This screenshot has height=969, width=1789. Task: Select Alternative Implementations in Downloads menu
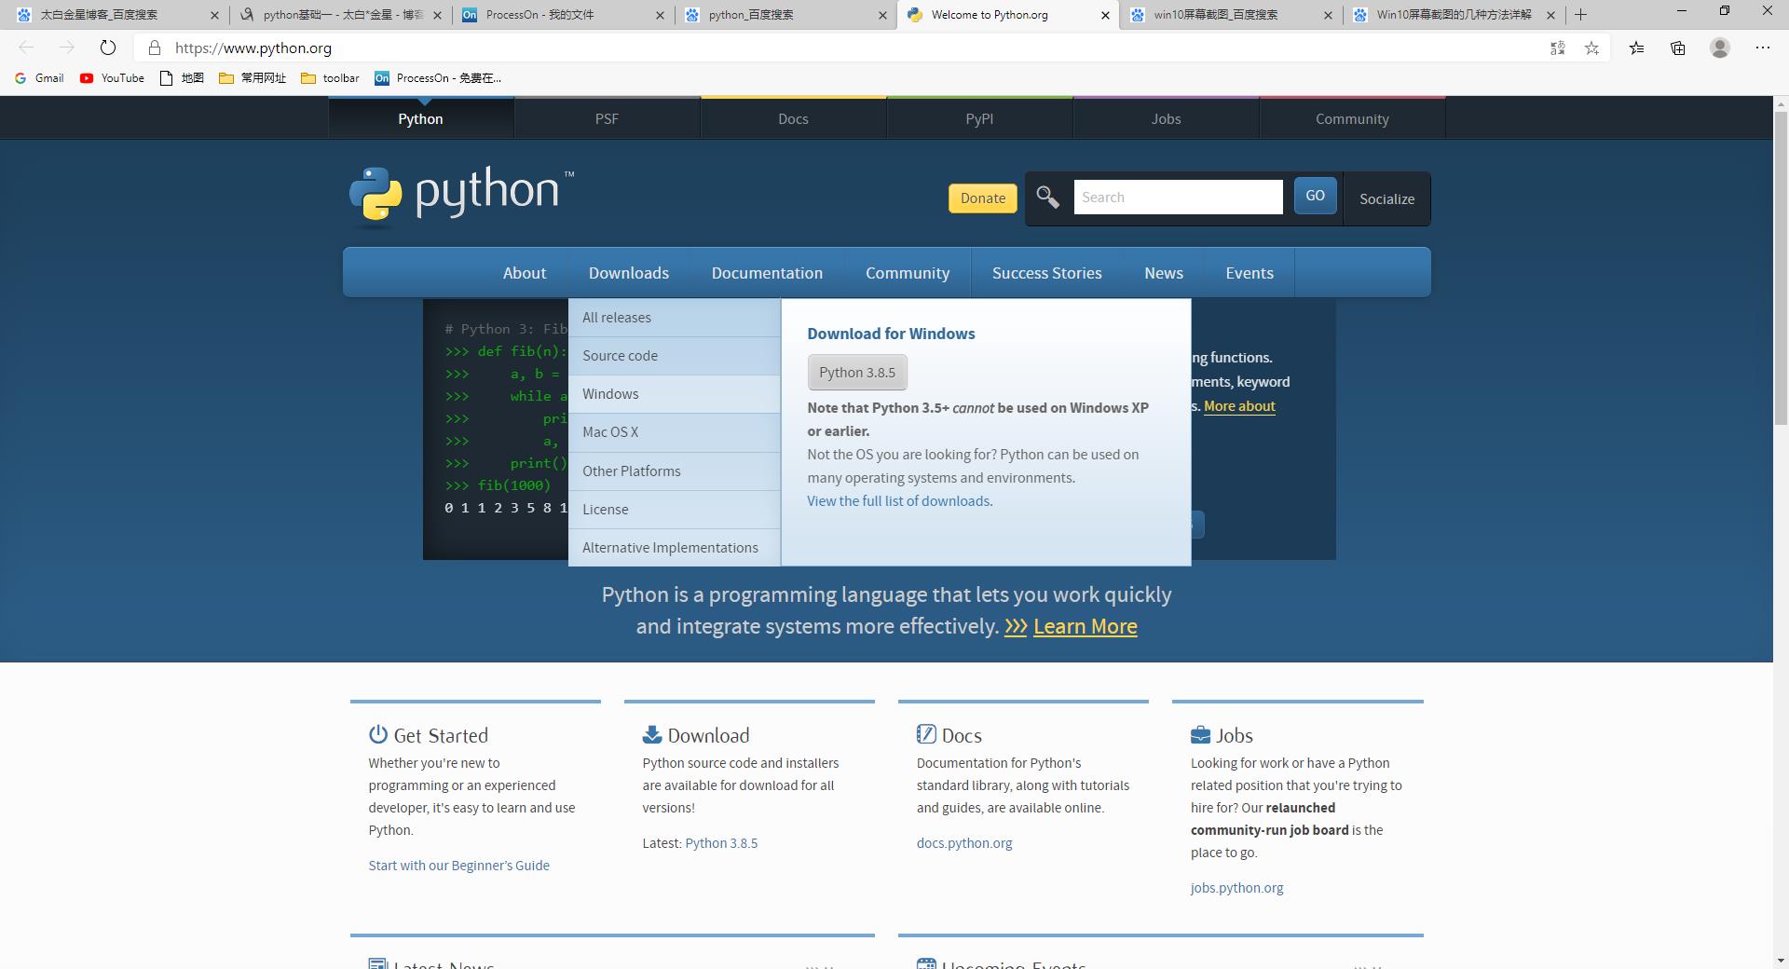[x=674, y=548]
